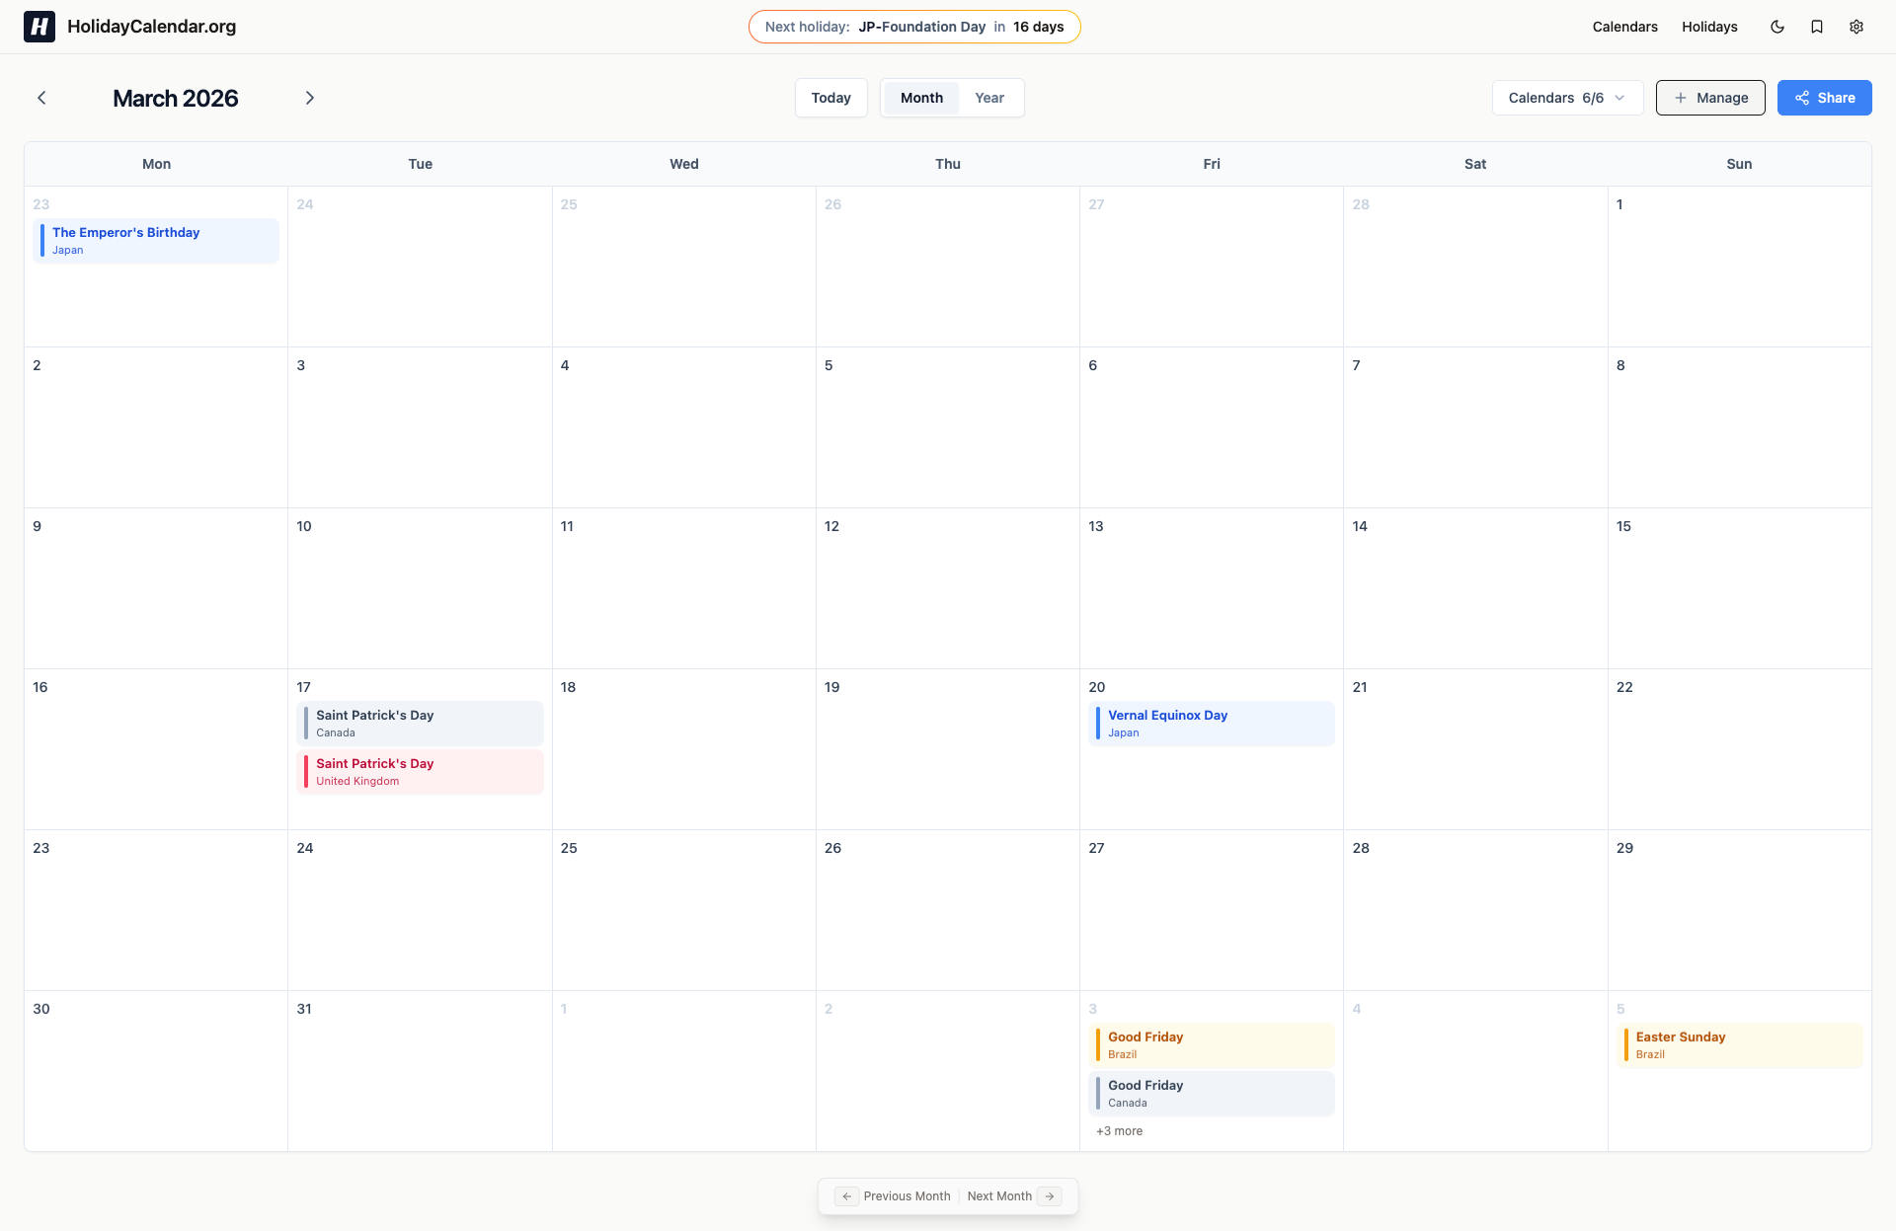Image resolution: width=1896 pixels, height=1231 pixels.
Task: Click the Share button
Action: click(x=1824, y=98)
